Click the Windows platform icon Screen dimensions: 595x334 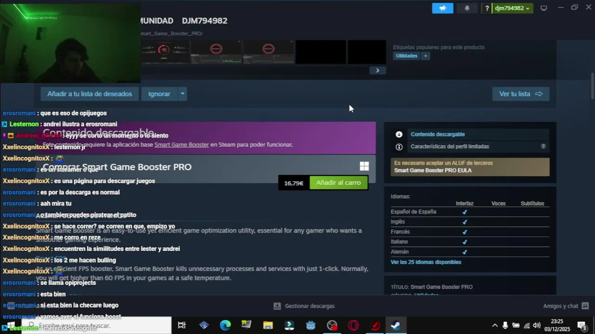[364, 167]
